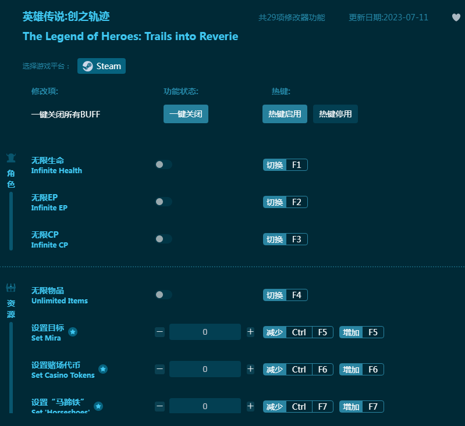The image size is (465, 426).
Task: Click the 共29项修改器功能 text
Action: click(292, 17)
